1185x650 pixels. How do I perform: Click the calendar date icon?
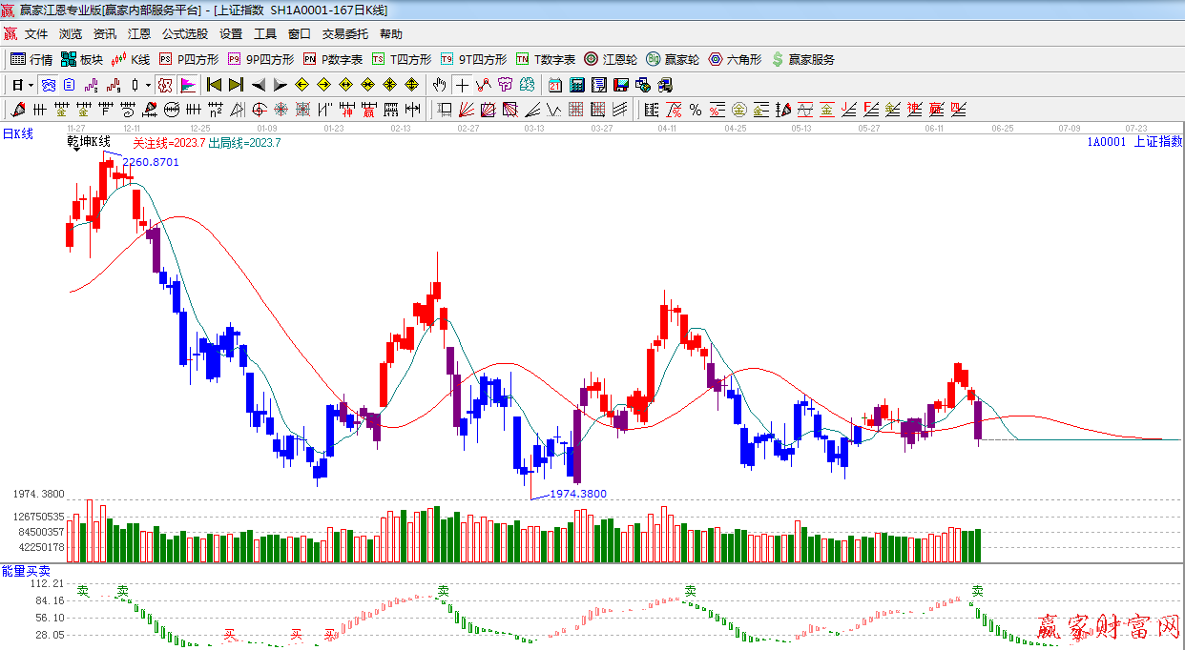click(555, 85)
